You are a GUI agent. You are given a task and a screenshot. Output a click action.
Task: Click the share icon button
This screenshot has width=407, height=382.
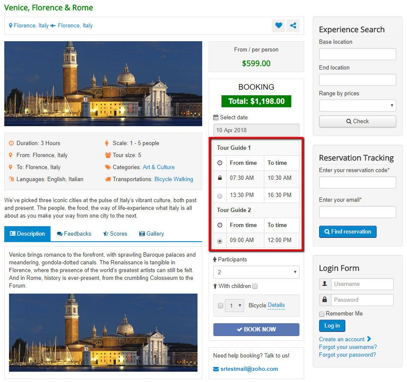pyautogui.click(x=293, y=26)
